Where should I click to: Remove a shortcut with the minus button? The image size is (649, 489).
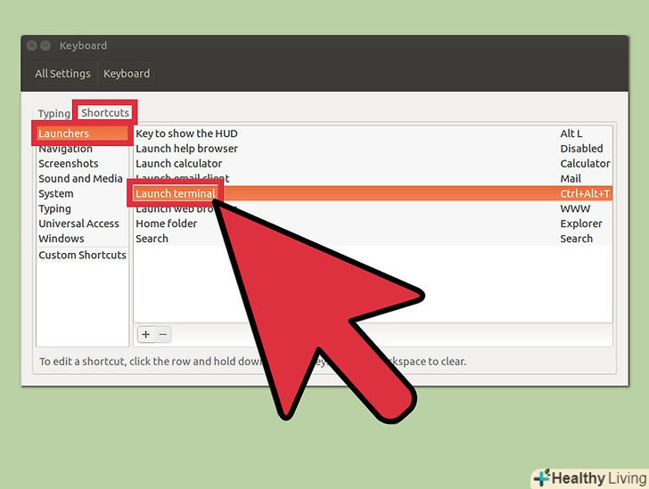[163, 334]
